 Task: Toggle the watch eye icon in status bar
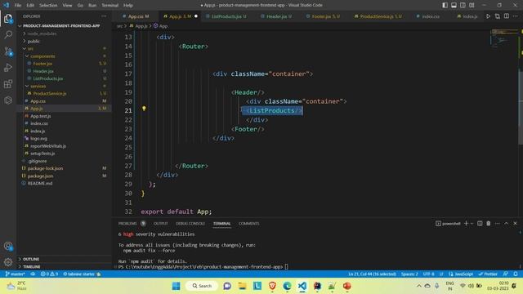pyautogui.click(x=33, y=274)
